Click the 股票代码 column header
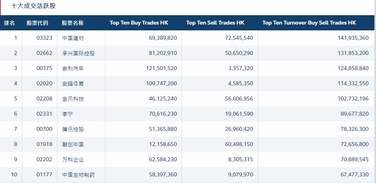376x183 pixels. 37,23
